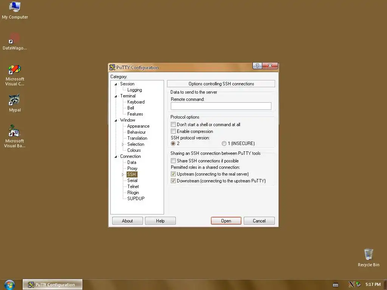
Task: Click the taskbar clock showing 5:17 PM
Action: pos(373,284)
